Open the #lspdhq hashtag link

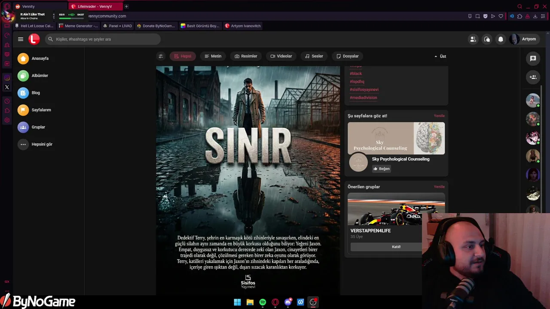tap(357, 82)
